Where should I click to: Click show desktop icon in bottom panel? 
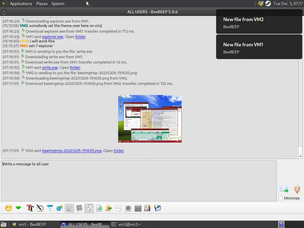click(4, 224)
